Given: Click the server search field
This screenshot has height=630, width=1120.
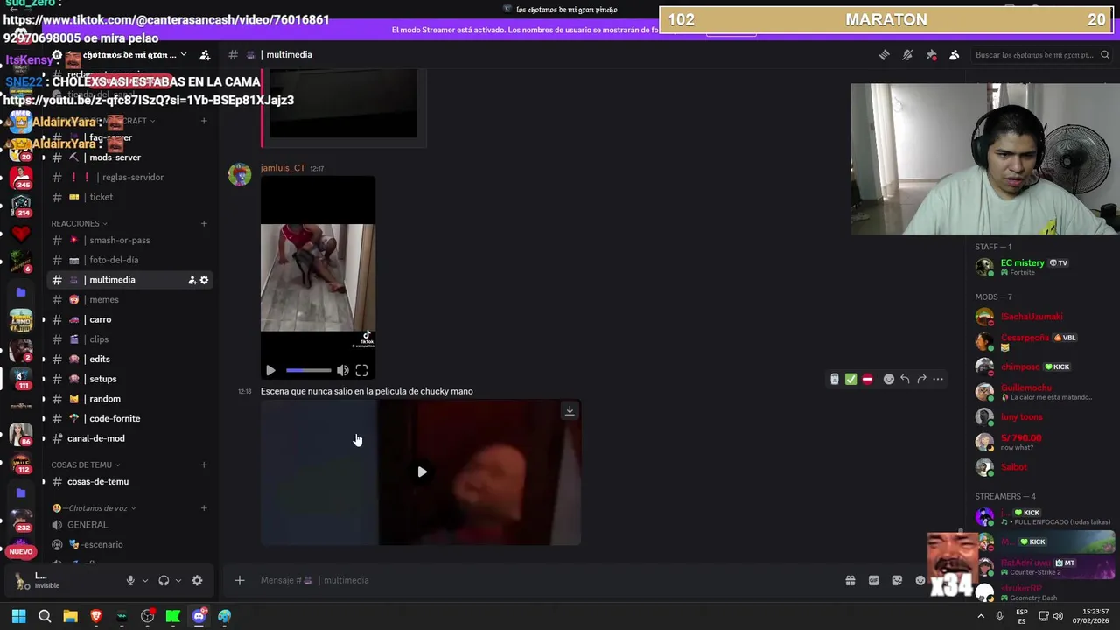Looking at the screenshot, I should point(1041,55).
